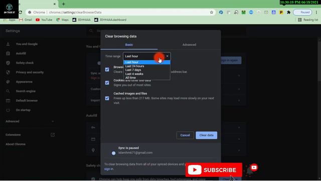Choose the highlighted Last hour option
Viewport: 321px width, 181px height.
(147, 62)
